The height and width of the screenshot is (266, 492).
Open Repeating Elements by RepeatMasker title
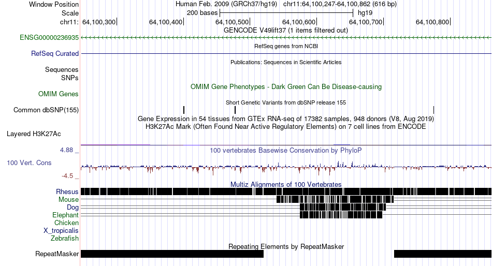[x=286, y=246]
